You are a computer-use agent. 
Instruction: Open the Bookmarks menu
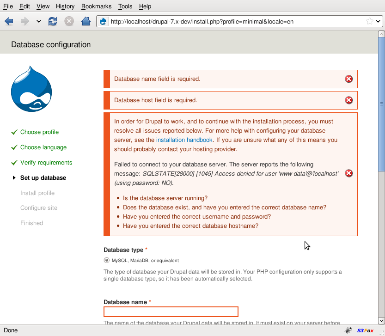pyautogui.click(x=96, y=6)
